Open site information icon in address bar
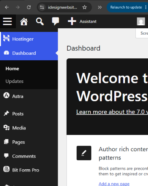The height and width of the screenshot is (186, 148). [42, 7]
